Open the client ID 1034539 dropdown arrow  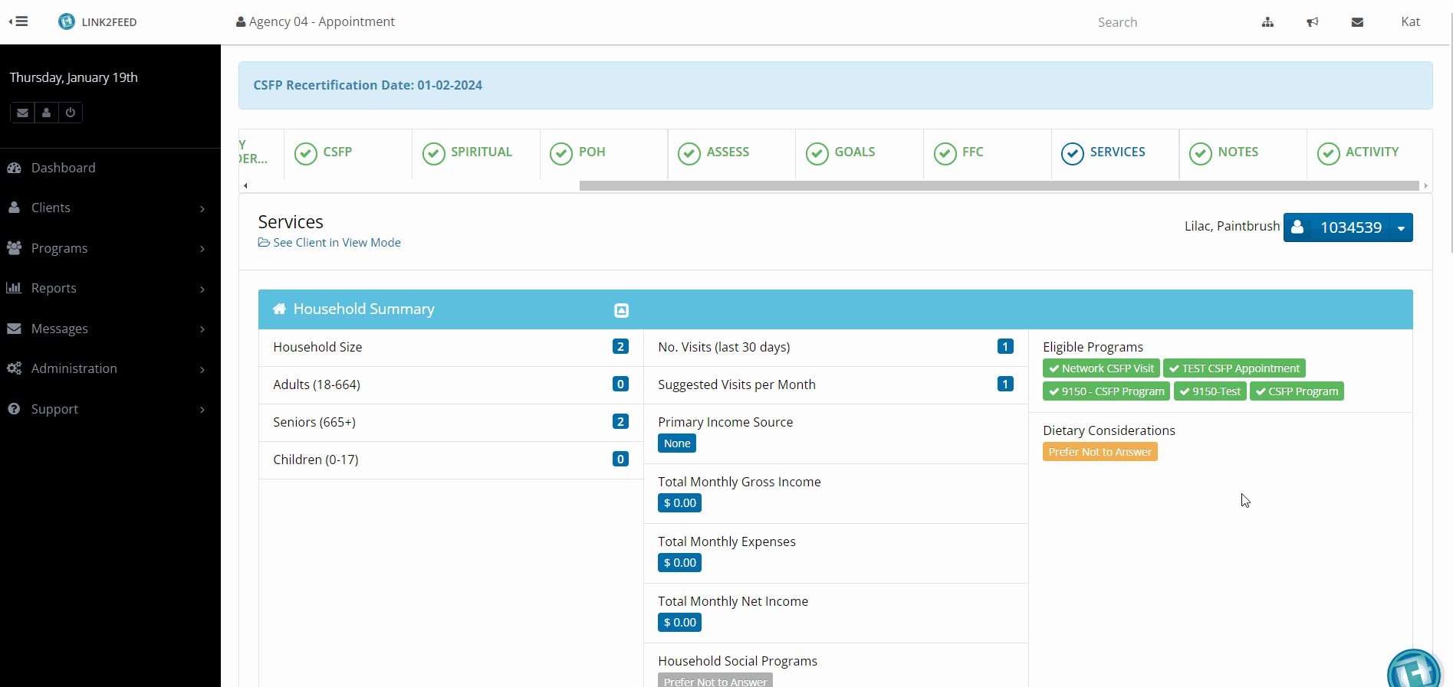pos(1401,228)
